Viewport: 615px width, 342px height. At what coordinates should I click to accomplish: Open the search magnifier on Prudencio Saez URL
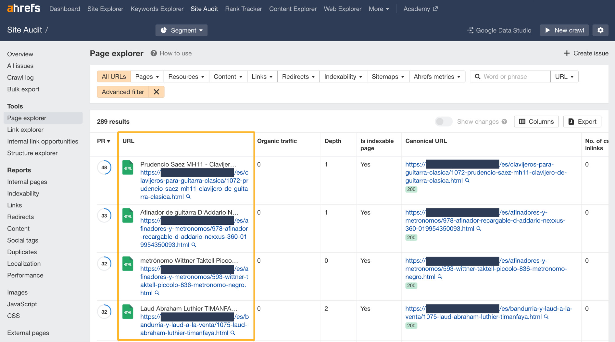tap(188, 196)
